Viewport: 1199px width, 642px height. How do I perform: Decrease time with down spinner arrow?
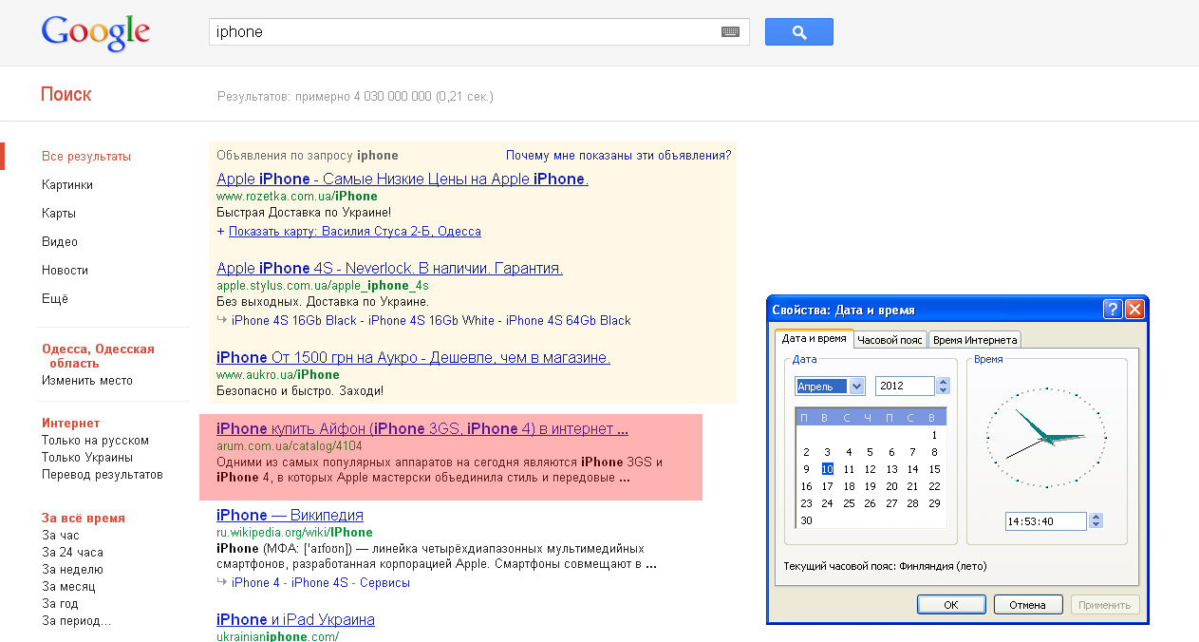pos(1096,525)
